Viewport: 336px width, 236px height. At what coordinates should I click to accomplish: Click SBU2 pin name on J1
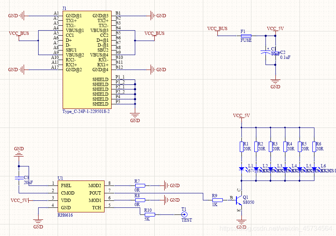coord(103,50)
